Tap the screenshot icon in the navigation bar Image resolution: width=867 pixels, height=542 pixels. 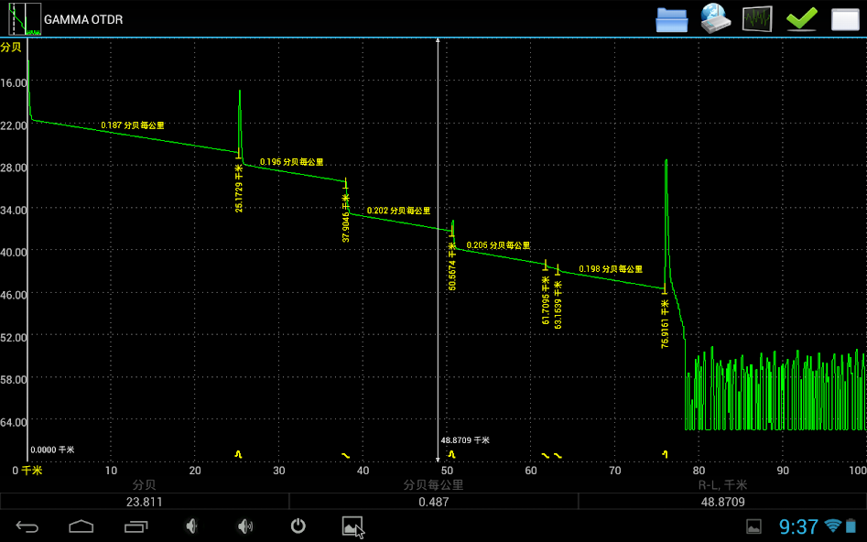pyautogui.click(x=352, y=526)
